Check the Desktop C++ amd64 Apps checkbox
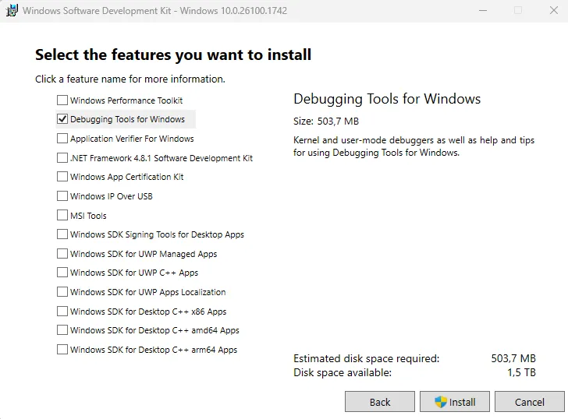 (62, 330)
